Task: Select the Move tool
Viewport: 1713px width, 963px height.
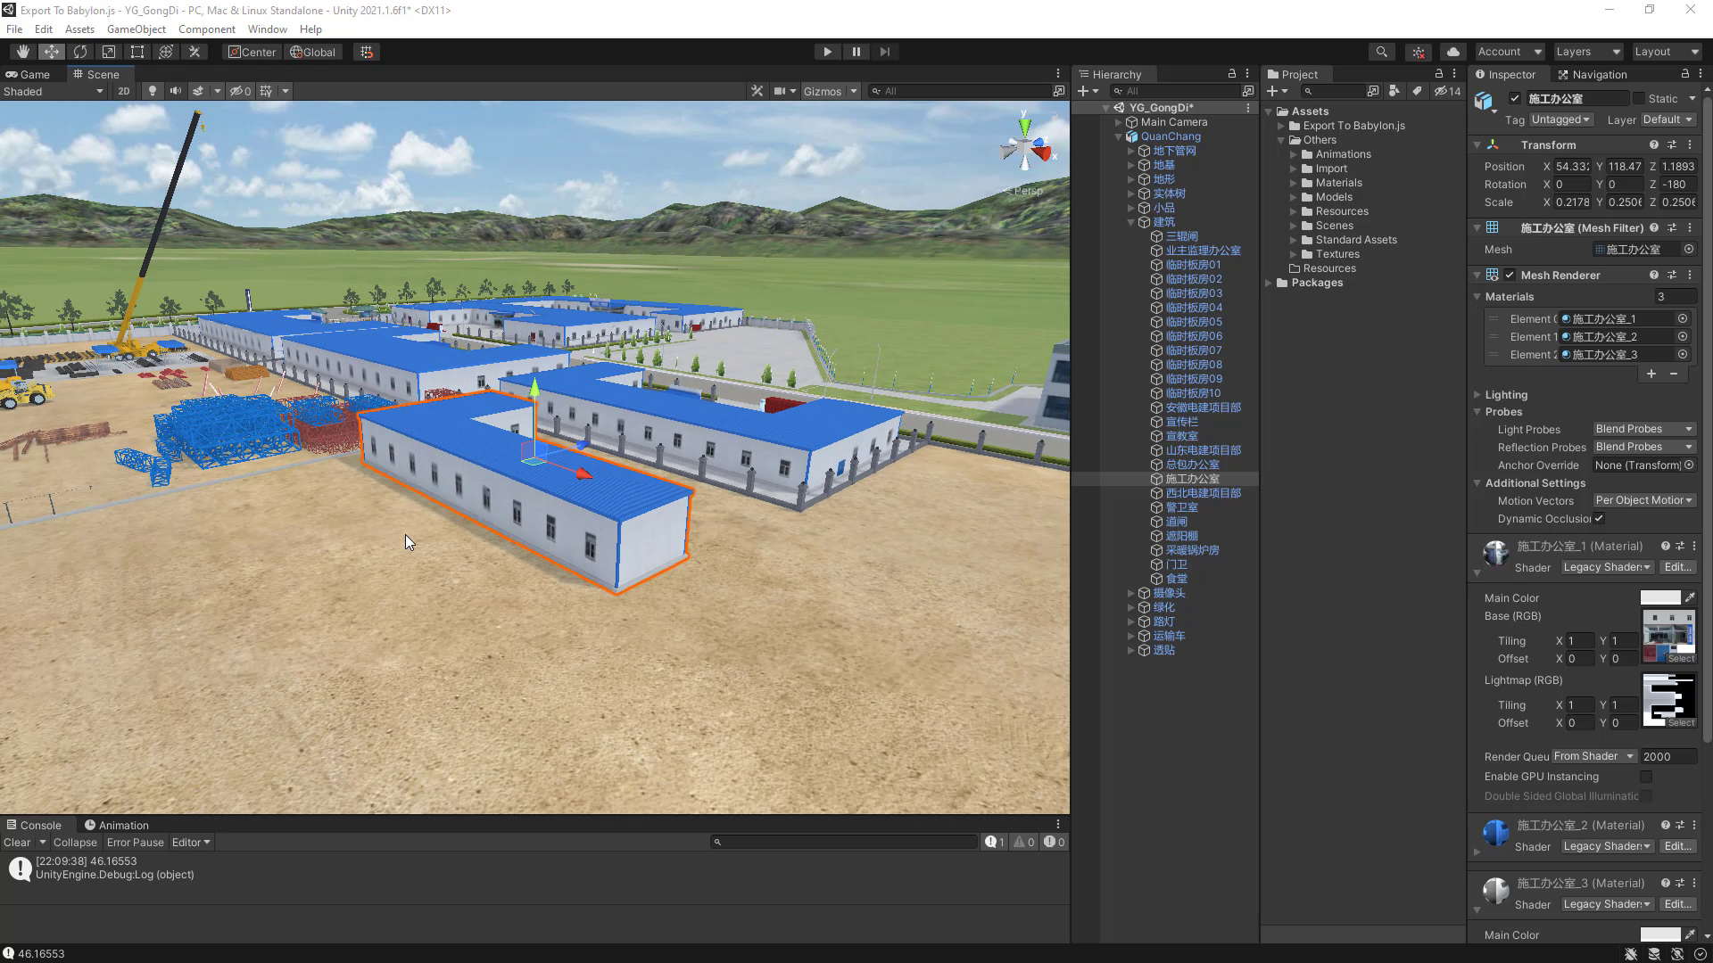Action: tap(52, 52)
